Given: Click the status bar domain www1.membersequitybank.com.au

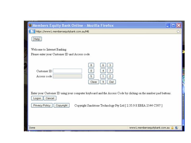Looking at the screenshot, I should coord(149,128).
